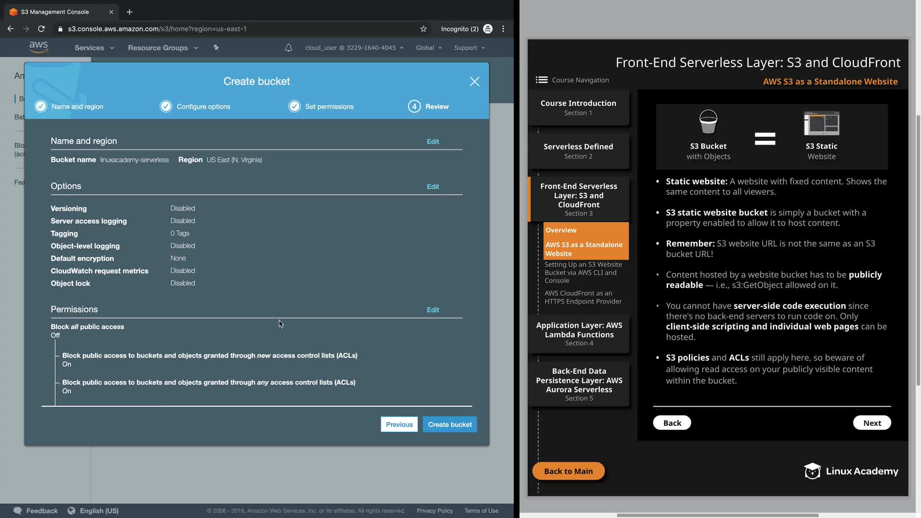
Task: Click the AWS logo home icon
Action: [38, 47]
